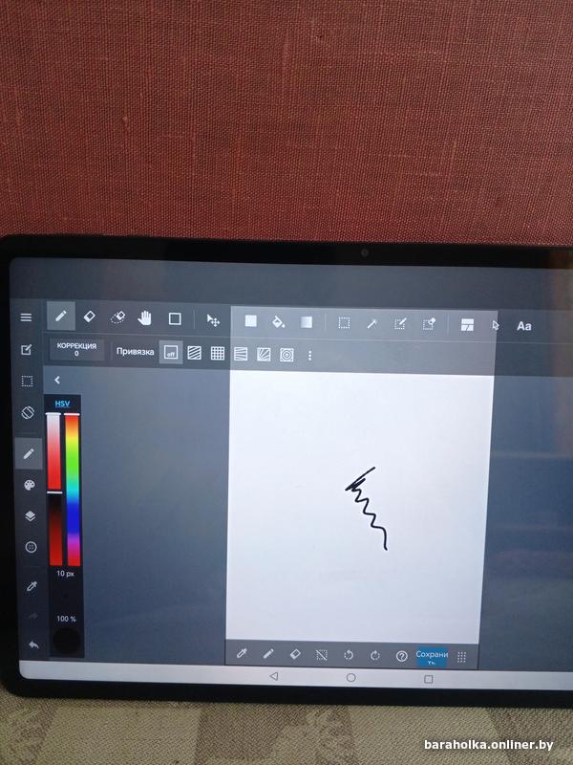This screenshot has width=573, height=765.
Task: Open the edit canvas icon in left sidebar
Action: coord(27,349)
